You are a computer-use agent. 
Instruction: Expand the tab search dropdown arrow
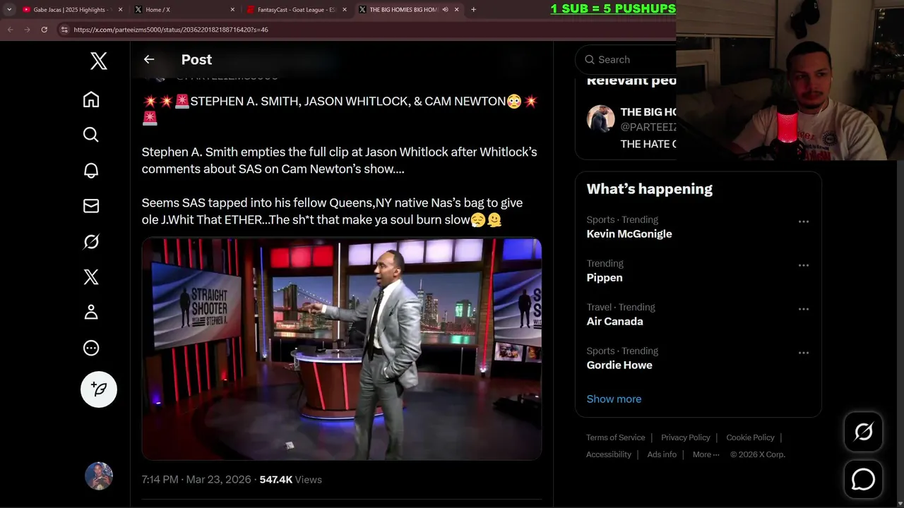click(x=9, y=10)
